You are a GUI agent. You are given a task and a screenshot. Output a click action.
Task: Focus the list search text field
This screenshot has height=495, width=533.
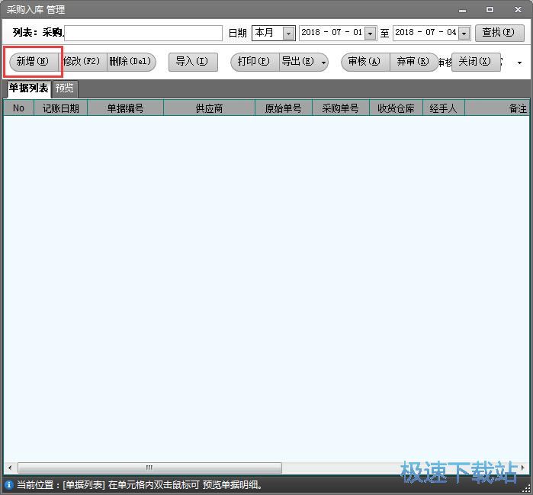tap(143, 33)
